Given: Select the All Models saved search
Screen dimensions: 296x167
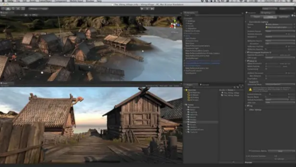Looking at the screenshot, I should [194, 95].
